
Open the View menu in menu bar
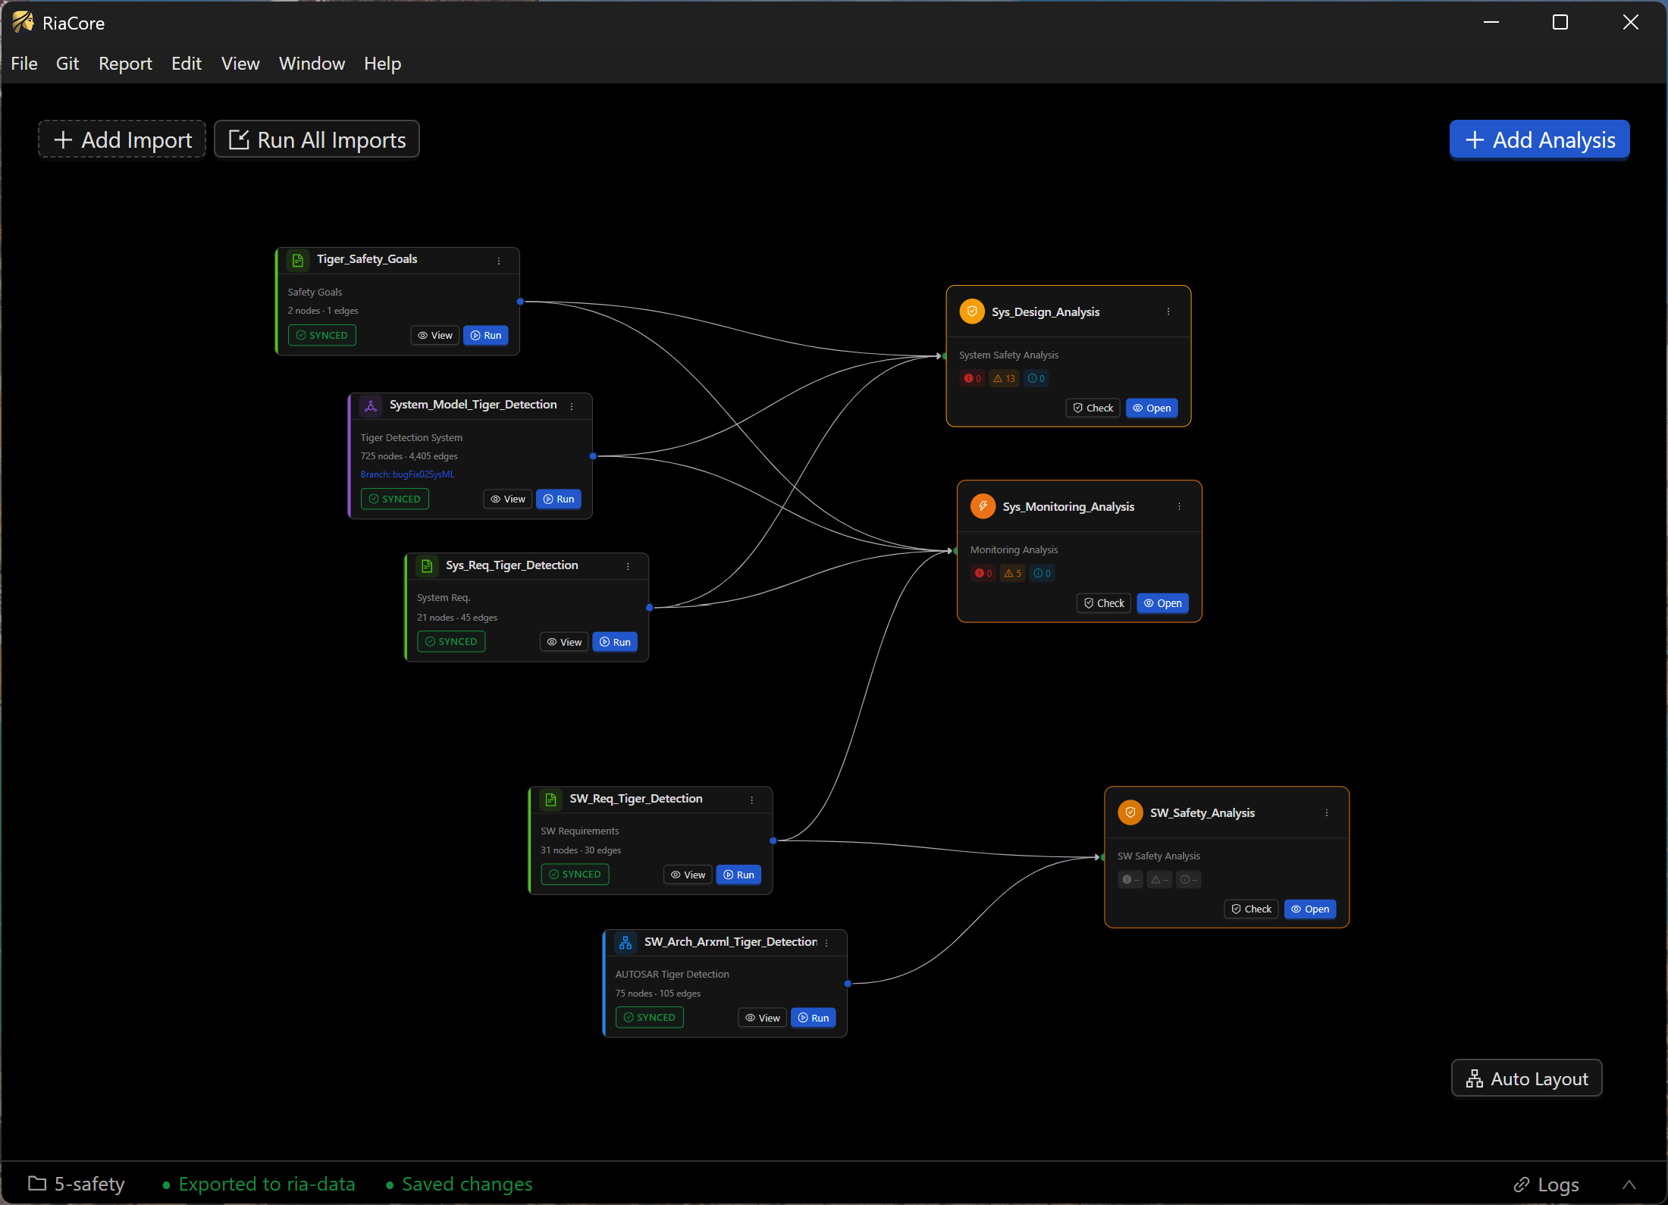240,64
